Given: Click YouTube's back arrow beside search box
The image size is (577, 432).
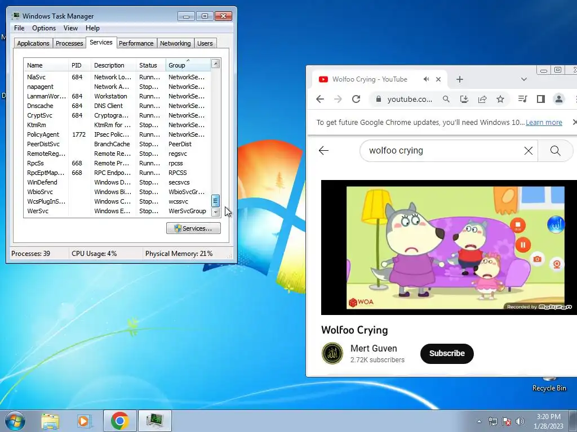Looking at the screenshot, I should coord(323,151).
